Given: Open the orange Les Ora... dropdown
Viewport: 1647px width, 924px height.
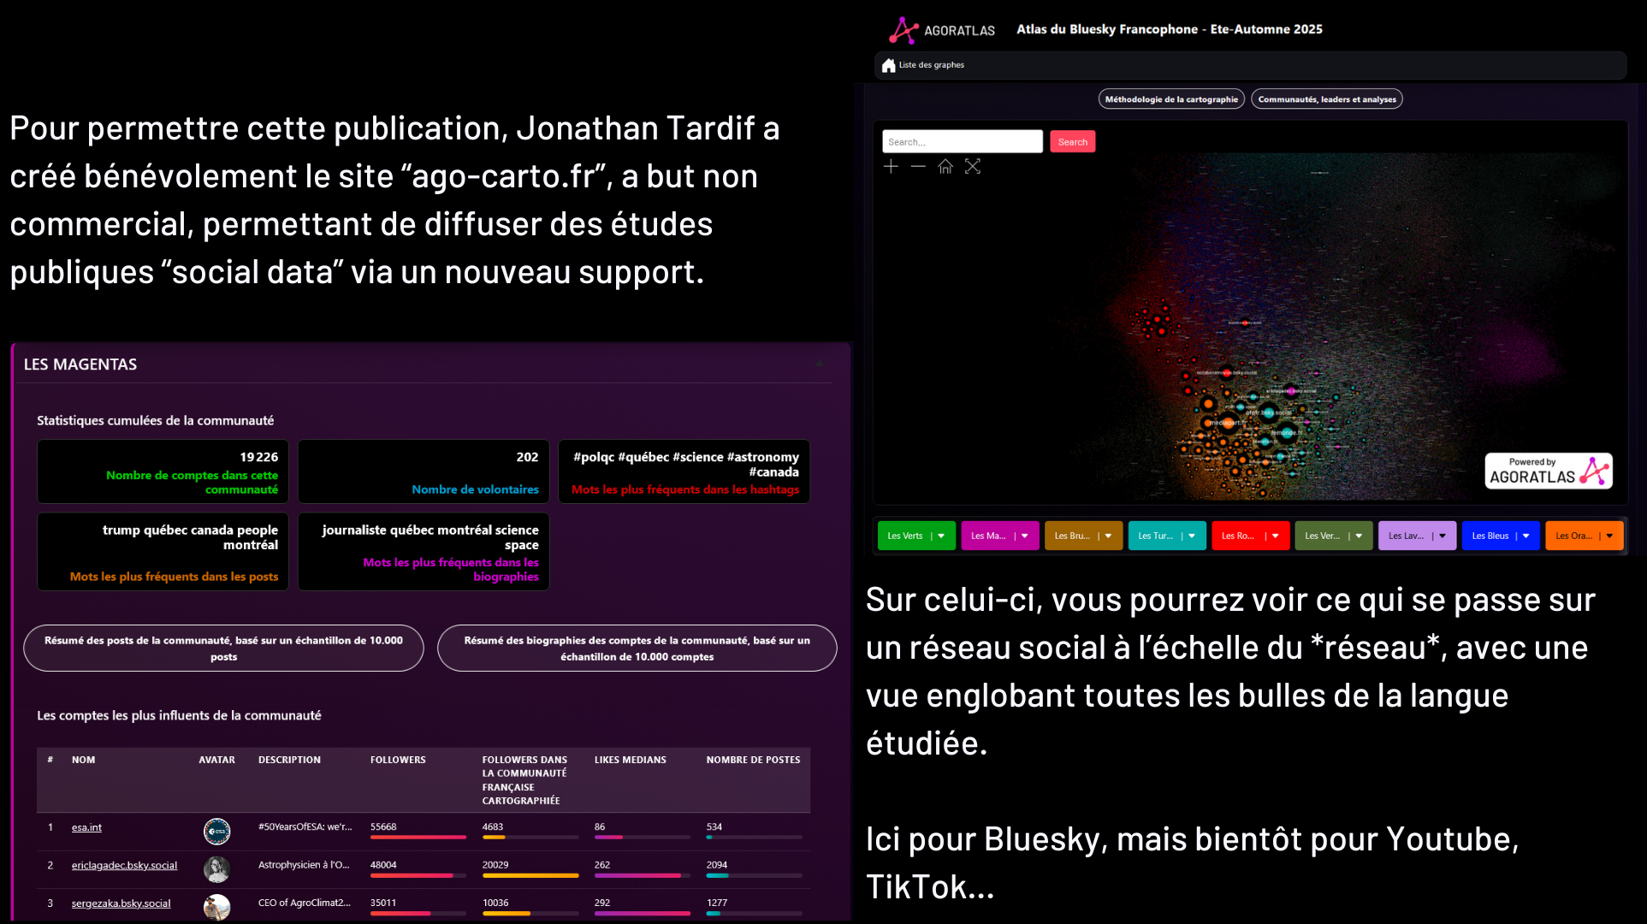Looking at the screenshot, I should [x=1608, y=536].
